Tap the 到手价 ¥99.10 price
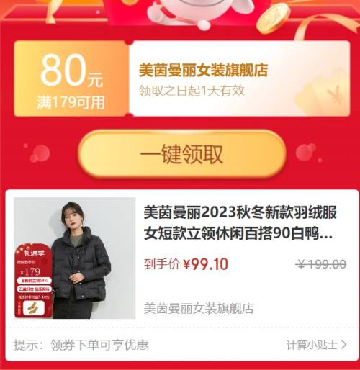Screen dimensions: 360x370 click(x=186, y=264)
